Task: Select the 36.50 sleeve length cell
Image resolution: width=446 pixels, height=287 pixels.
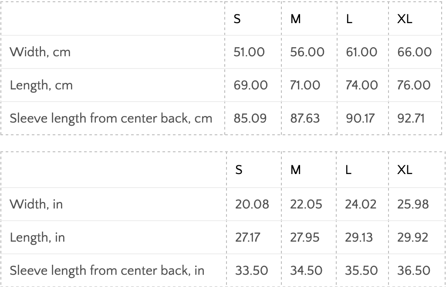Action: coord(414,270)
